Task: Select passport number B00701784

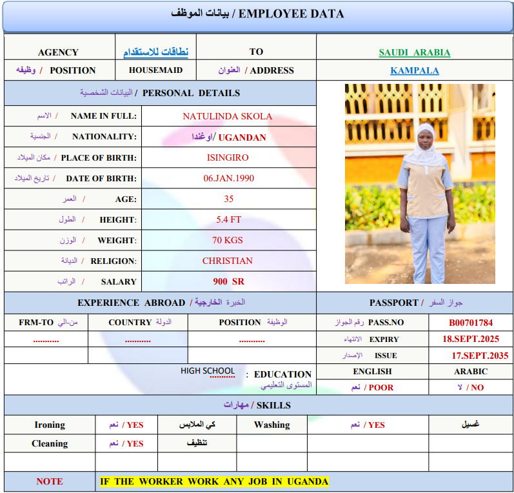Action: (470, 323)
